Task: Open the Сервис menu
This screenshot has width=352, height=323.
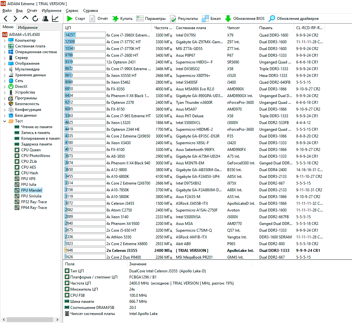Action: [72, 11]
